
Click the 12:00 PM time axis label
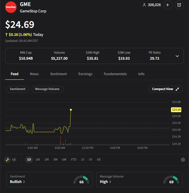(x=87, y=148)
